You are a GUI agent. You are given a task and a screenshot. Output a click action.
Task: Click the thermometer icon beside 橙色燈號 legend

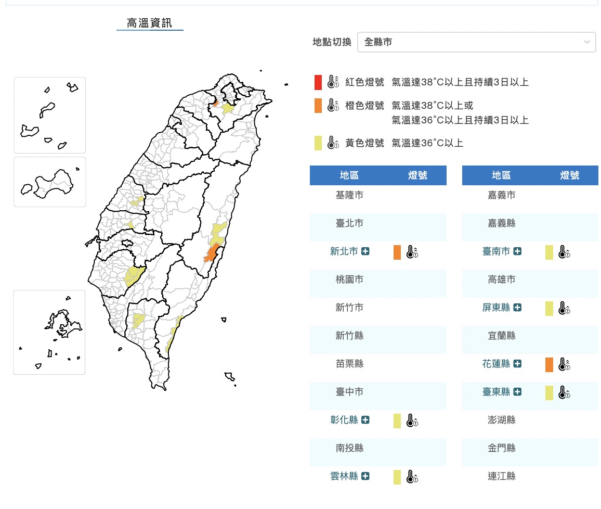333,105
